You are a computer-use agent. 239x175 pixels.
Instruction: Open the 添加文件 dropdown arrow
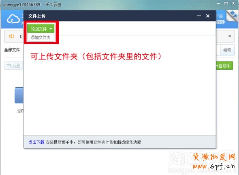point(51,29)
